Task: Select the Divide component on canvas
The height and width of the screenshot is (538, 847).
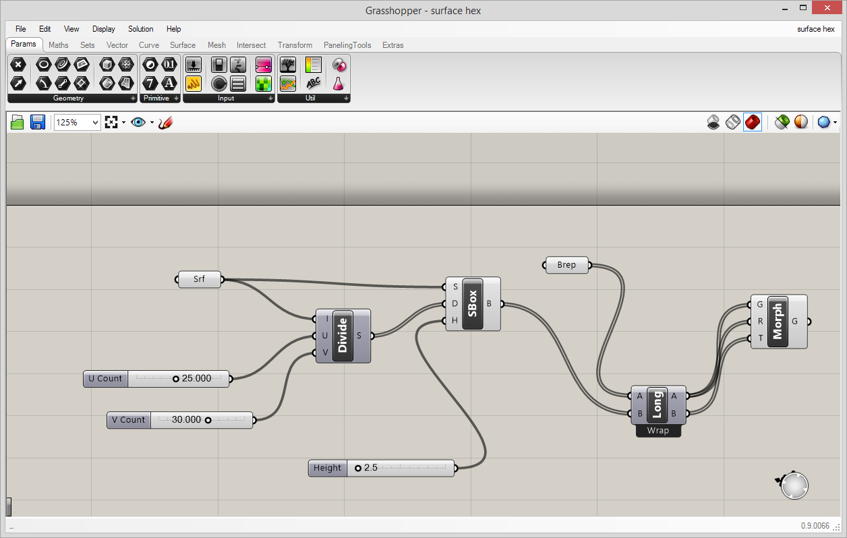Action: coord(343,336)
